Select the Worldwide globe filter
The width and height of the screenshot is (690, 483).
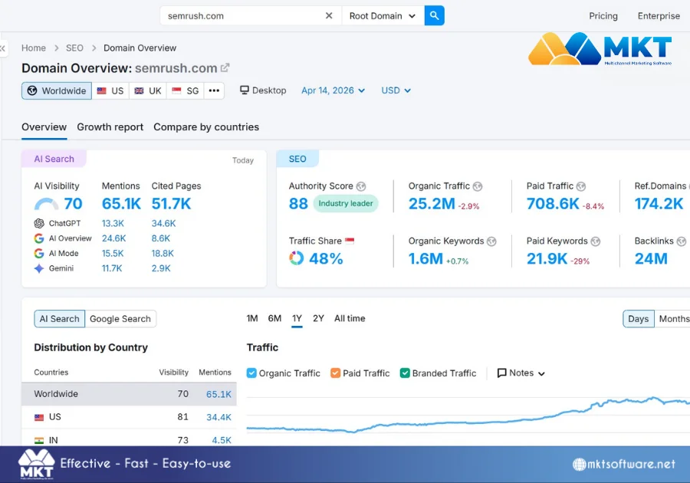57,90
